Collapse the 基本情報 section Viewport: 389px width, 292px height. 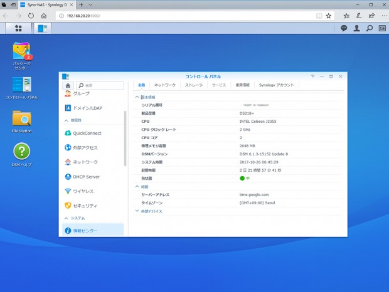click(x=137, y=97)
